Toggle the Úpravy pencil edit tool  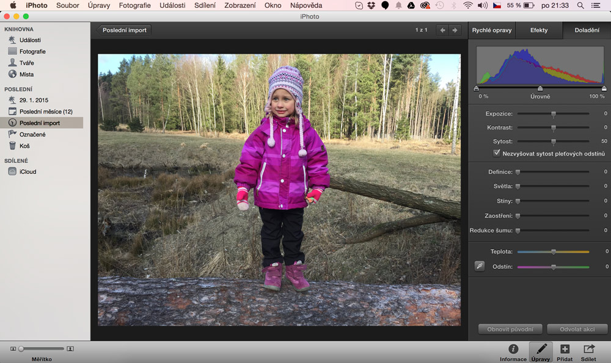(540, 350)
